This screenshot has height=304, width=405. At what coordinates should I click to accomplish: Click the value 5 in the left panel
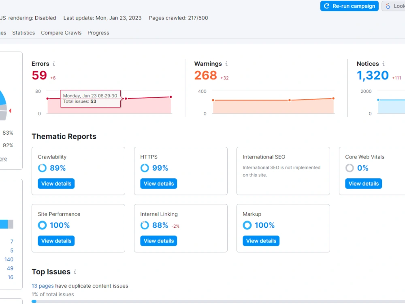(x=12, y=250)
